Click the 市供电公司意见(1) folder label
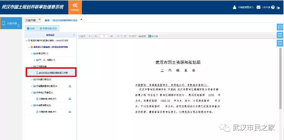 (x=45, y=93)
